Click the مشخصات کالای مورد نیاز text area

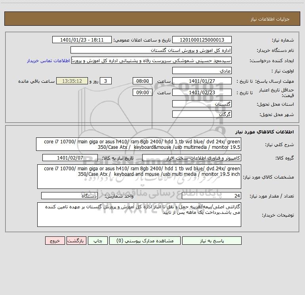[x=139, y=177]
